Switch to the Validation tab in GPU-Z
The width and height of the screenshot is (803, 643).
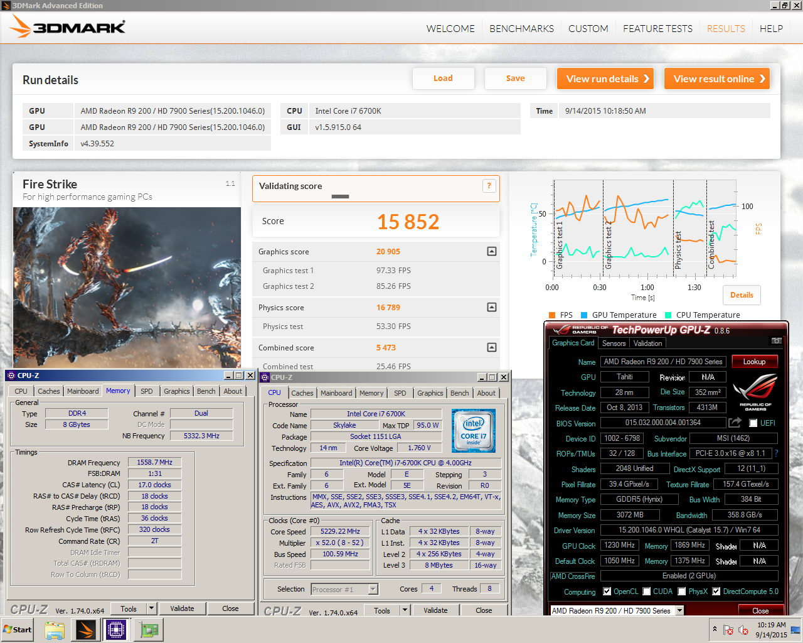coord(647,343)
